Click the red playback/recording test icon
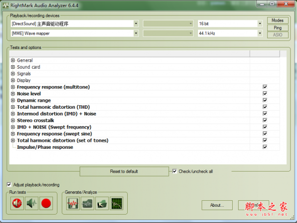This screenshot has width=297, height=223. [x=17, y=203]
